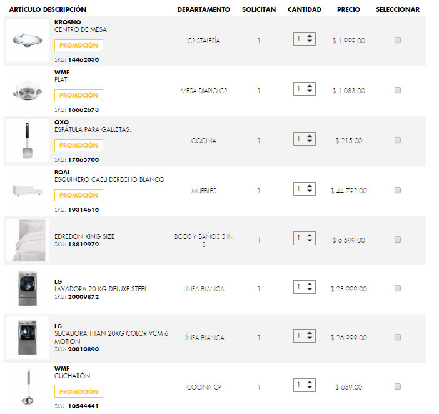Open the WMF Cucharón ladle image
Viewport: 439px width, 414px height.
[x=27, y=387]
